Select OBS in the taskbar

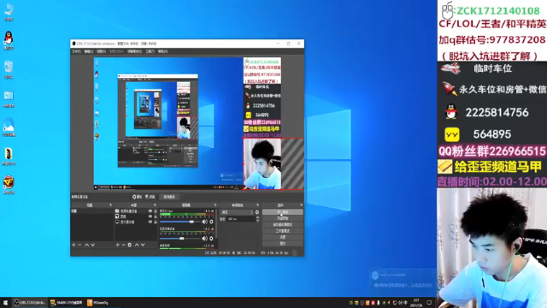point(30,302)
